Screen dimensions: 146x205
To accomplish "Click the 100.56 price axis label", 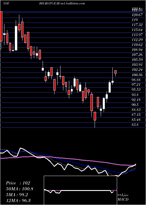I will [137, 75].
